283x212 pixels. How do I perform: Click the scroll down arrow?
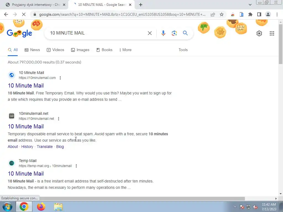281,194
